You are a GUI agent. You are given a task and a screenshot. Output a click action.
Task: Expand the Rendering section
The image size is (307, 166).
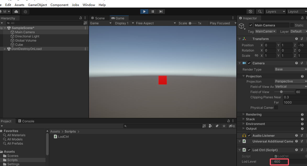tap(244, 115)
